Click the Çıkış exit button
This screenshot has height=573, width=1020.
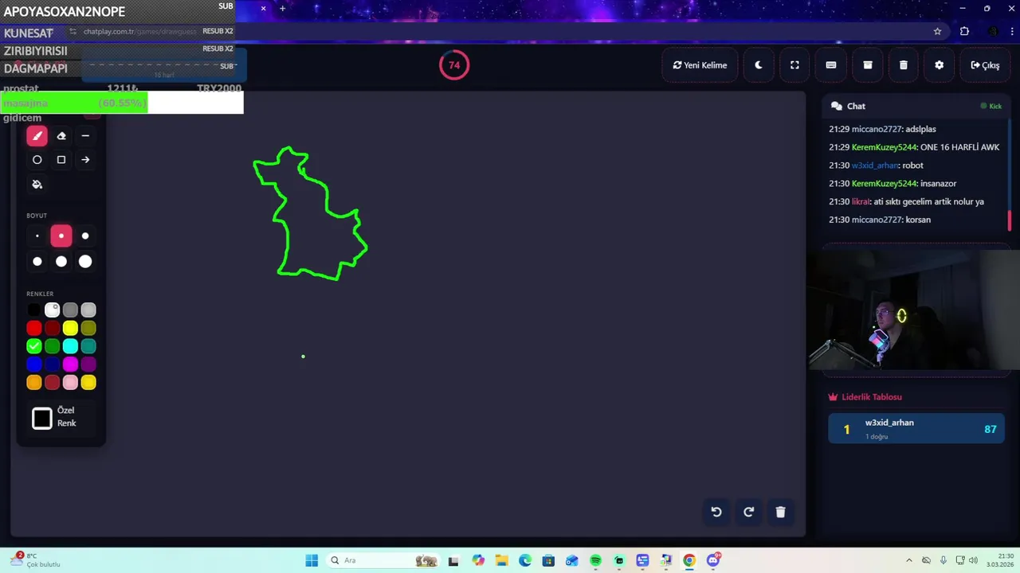(x=985, y=65)
